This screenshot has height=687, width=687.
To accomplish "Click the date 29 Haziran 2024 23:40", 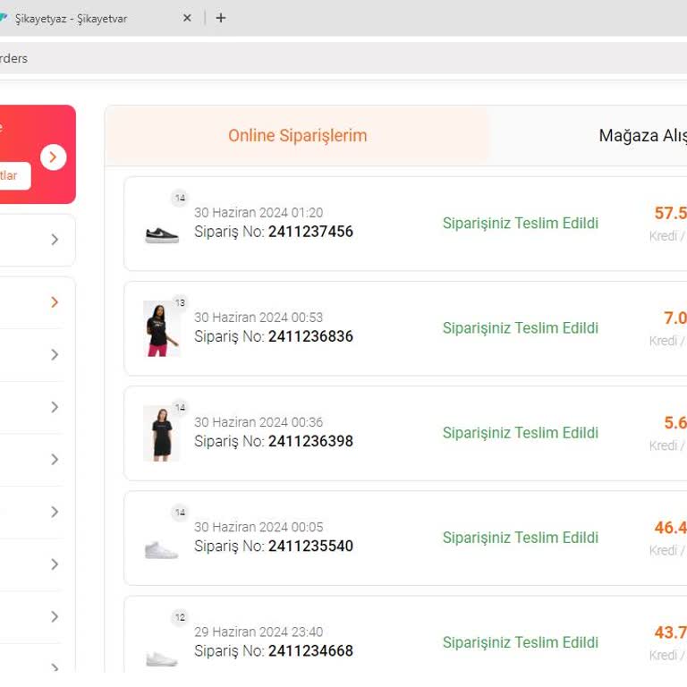I will click(259, 632).
